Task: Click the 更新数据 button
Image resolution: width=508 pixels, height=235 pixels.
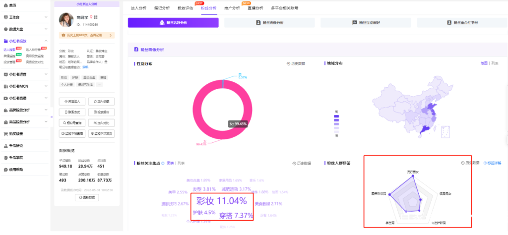Action: (87, 197)
